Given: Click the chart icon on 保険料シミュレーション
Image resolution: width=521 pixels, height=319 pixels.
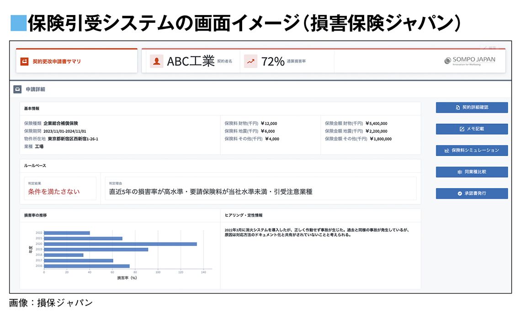Looking at the screenshot, I should tap(447, 150).
